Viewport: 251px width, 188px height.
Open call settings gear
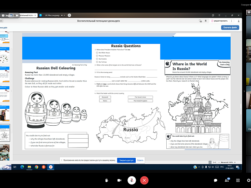pyautogui.click(x=249, y=180)
